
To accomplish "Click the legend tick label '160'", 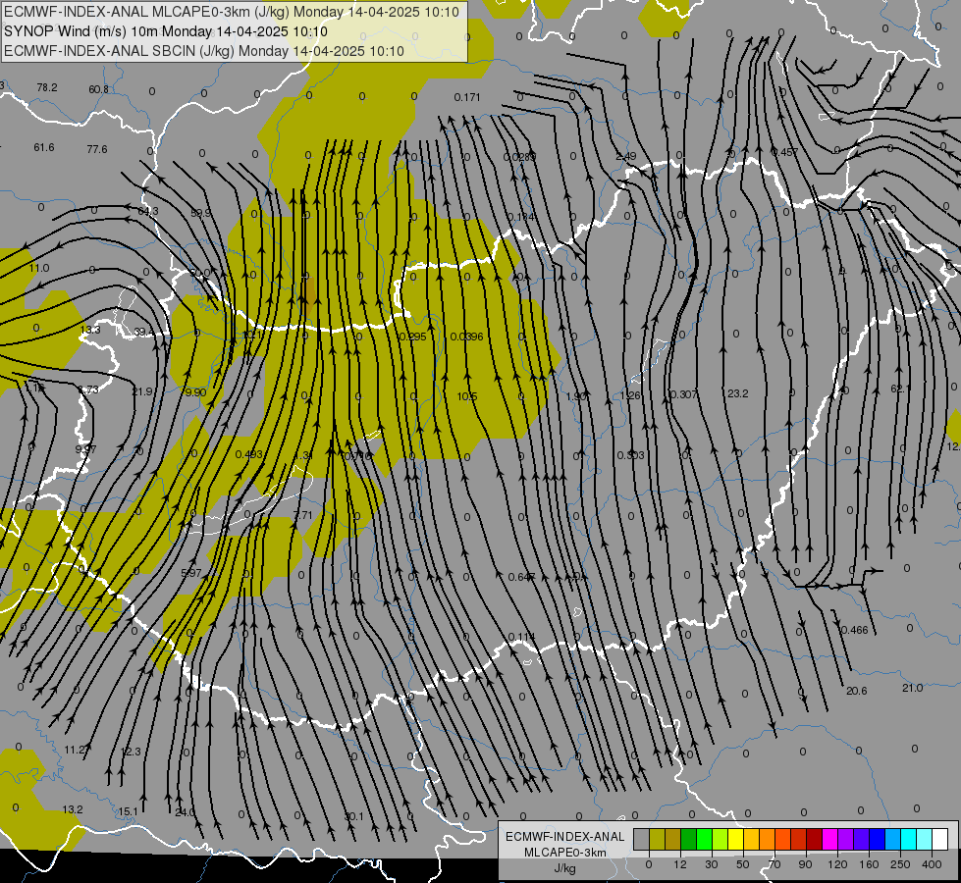I will coord(869,864).
